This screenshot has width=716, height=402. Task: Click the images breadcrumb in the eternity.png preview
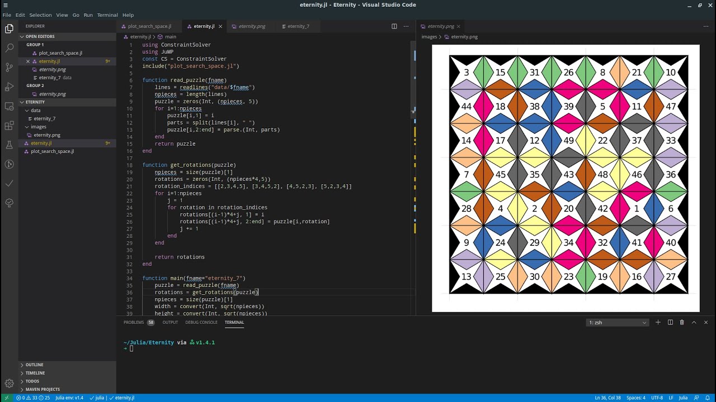(x=429, y=36)
